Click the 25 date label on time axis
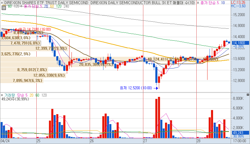250x144 pixels. [38, 141]
